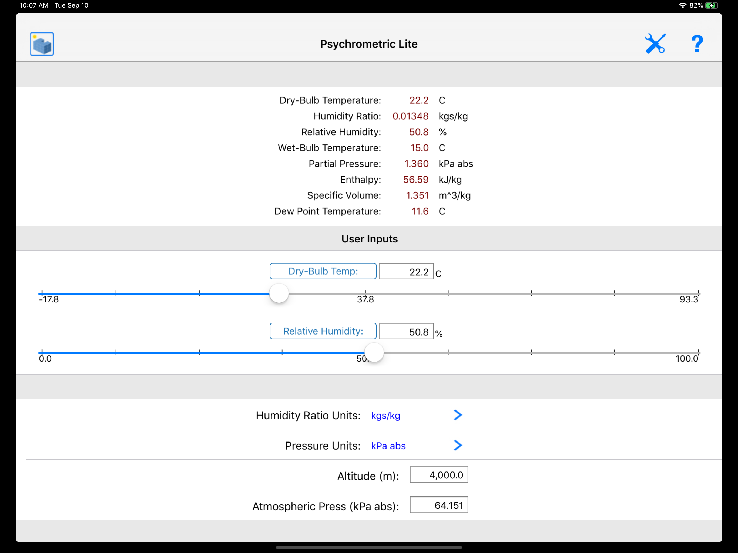Image resolution: width=738 pixels, height=553 pixels.
Task: Tap the Wi-Fi status icon
Action: click(x=682, y=5)
